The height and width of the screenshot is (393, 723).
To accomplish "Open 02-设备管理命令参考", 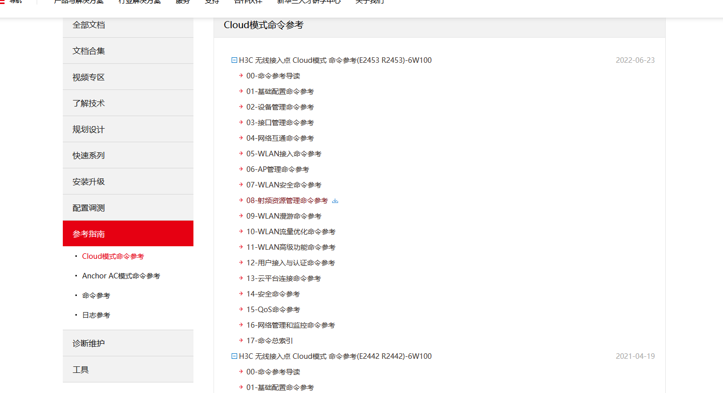I will [280, 107].
